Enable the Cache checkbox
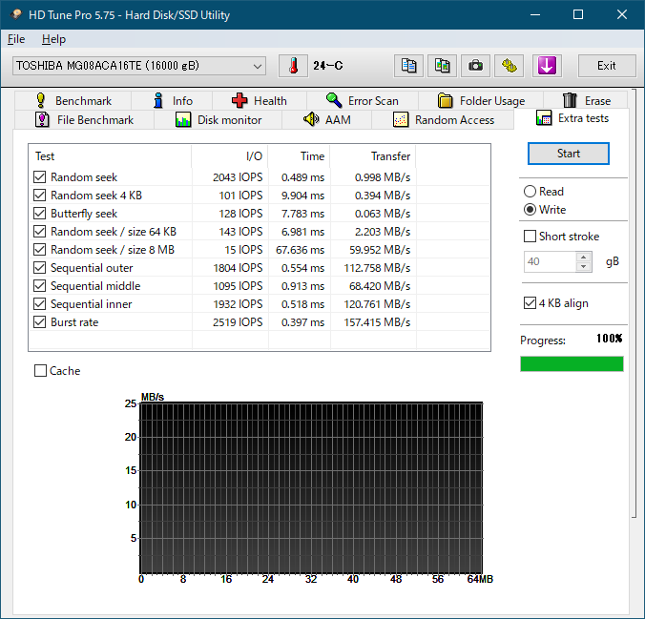The height and width of the screenshot is (619, 645). coord(40,371)
